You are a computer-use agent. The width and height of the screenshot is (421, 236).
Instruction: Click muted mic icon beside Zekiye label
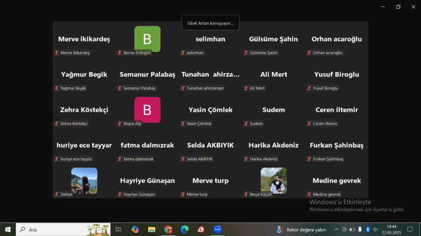[x=57, y=194]
